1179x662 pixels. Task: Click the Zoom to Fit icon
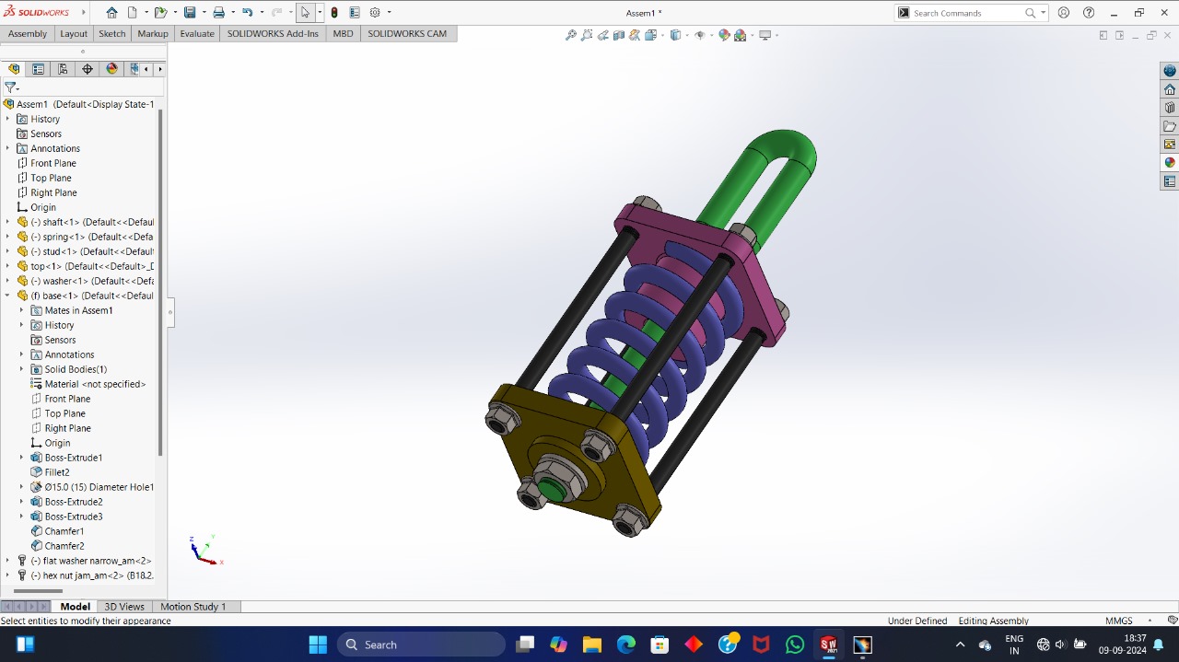pyautogui.click(x=571, y=35)
